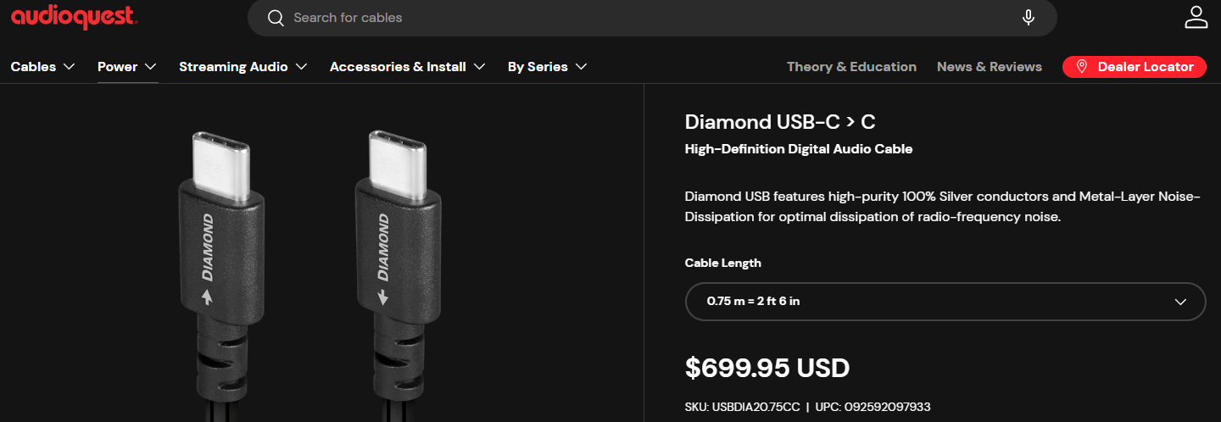
Task: Click the search magnifier icon
Action: tap(275, 18)
